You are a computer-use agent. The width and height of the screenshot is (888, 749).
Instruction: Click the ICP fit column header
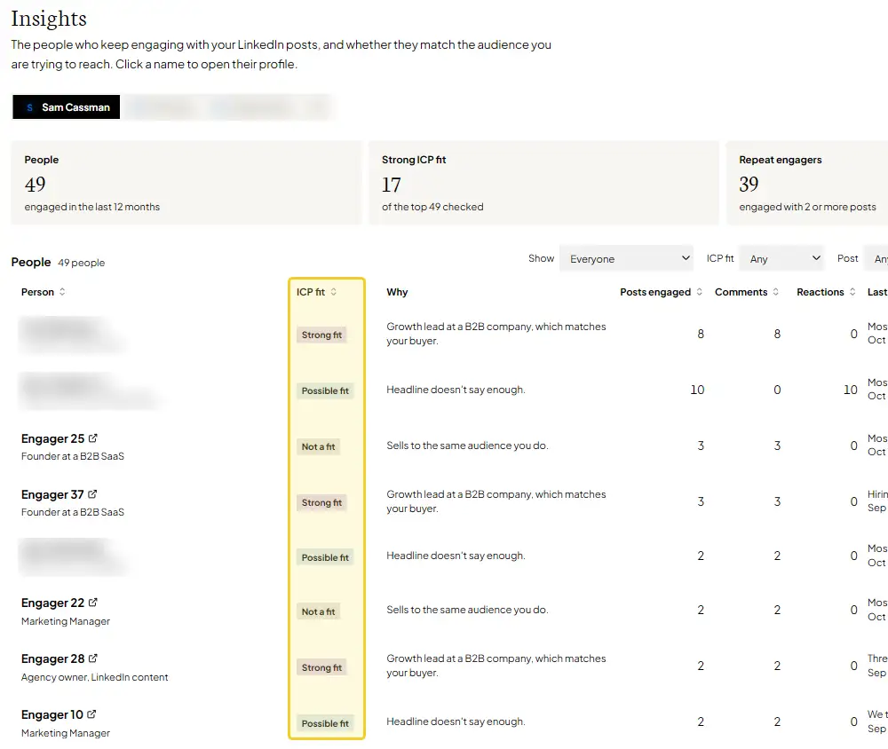point(310,292)
